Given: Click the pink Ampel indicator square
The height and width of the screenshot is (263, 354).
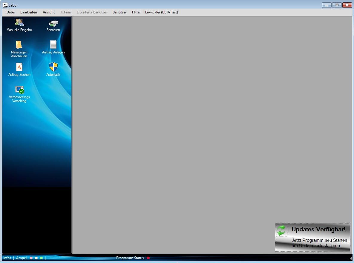Looking at the screenshot, I should [31, 258].
